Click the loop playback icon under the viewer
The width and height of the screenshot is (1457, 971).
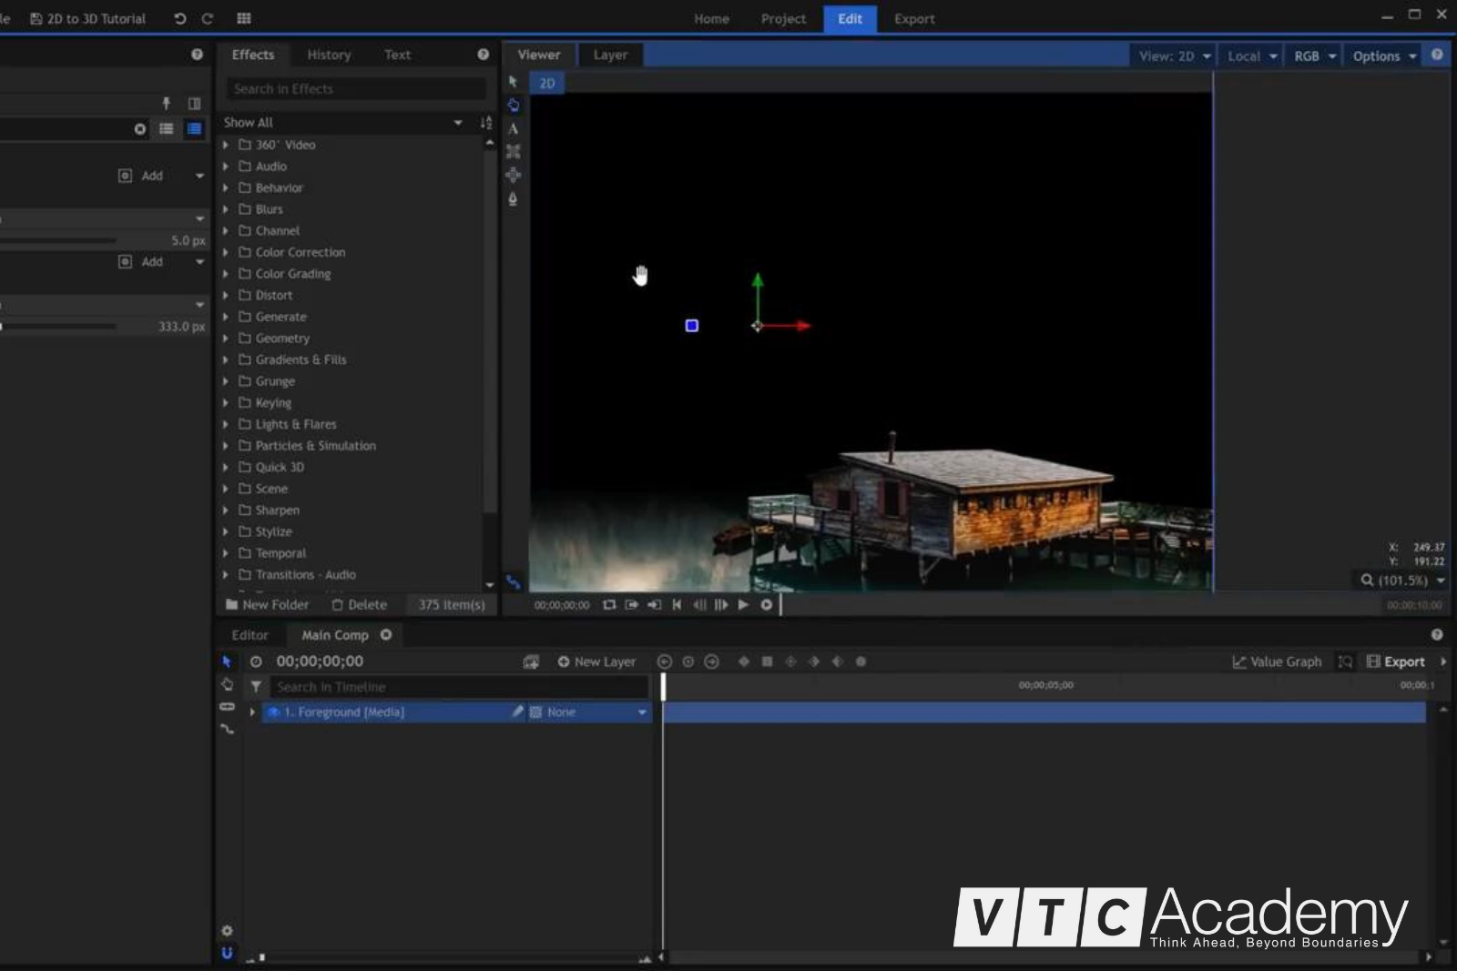pos(609,605)
